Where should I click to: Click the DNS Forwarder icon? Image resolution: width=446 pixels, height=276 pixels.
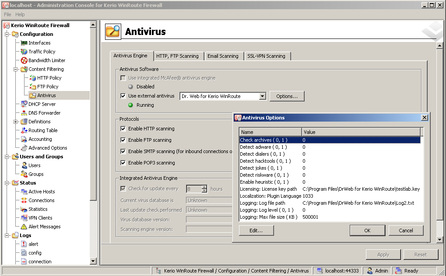coord(24,113)
